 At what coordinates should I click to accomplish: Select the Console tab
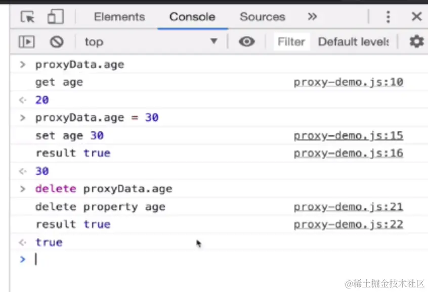[x=192, y=17]
